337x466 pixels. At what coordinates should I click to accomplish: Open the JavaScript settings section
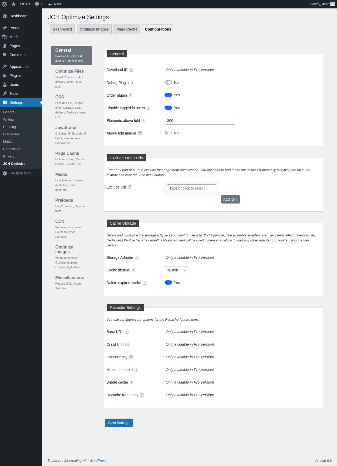(72, 135)
